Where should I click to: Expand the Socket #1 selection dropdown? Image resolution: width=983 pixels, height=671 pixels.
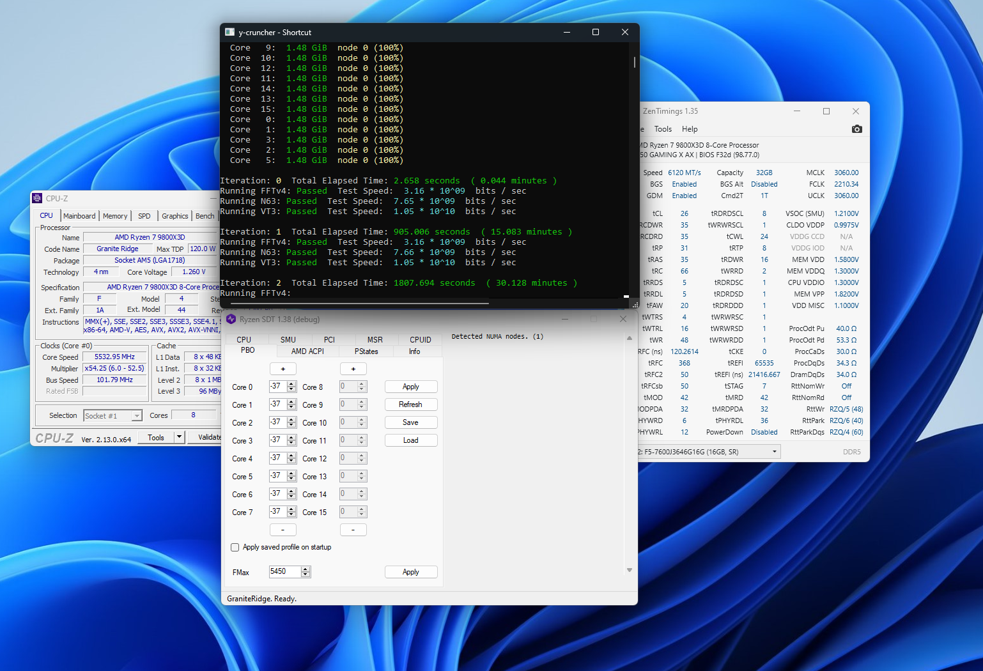[x=137, y=416]
